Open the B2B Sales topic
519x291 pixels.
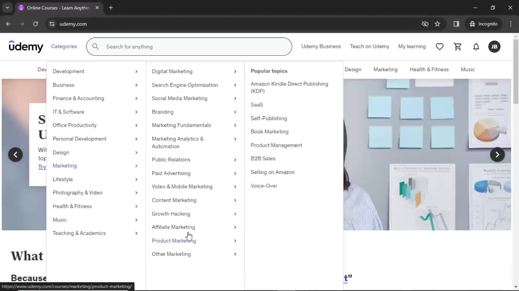(263, 158)
